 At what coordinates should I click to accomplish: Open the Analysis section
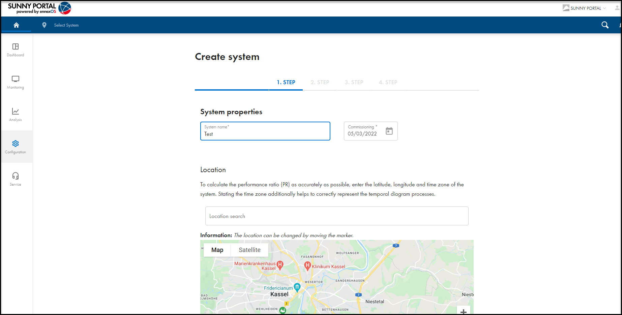coord(15,114)
